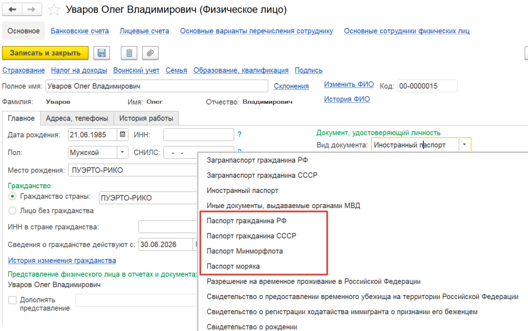Click the Вид документа text field
The height and width of the screenshot is (331, 528).
pos(415,145)
